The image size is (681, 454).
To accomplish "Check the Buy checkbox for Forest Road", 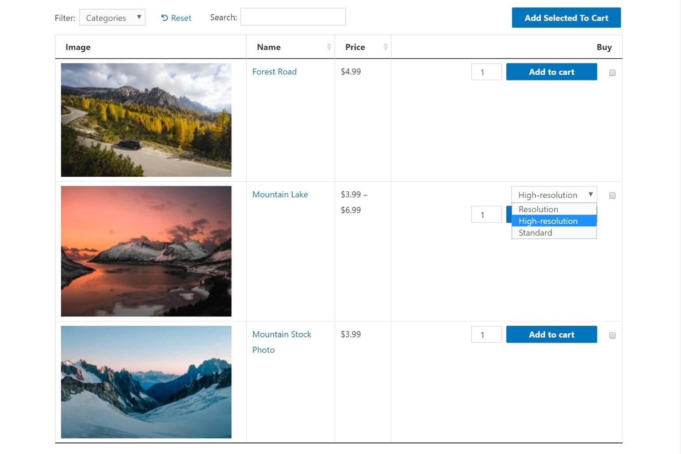I will tap(612, 72).
